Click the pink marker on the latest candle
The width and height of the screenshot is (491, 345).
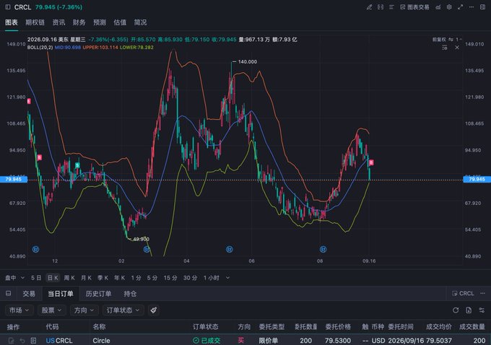point(371,162)
